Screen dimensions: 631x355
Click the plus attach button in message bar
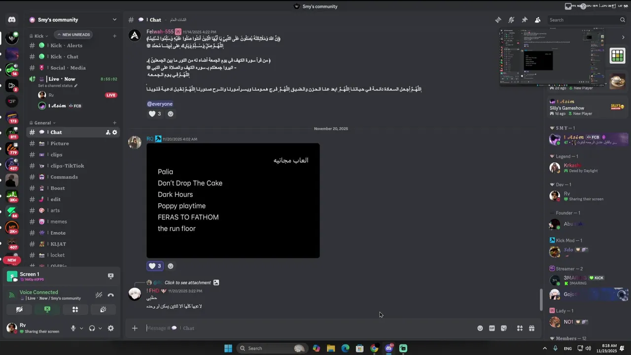tap(135, 328)
